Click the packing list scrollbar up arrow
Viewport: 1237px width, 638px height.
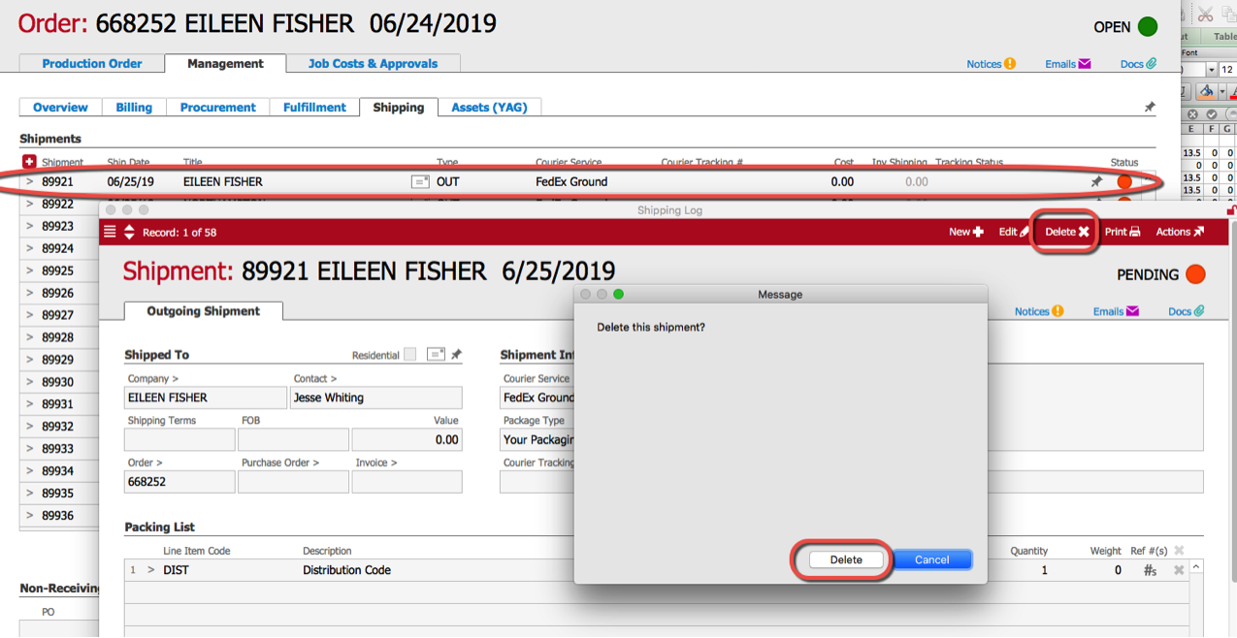[x=1197, y=567]
